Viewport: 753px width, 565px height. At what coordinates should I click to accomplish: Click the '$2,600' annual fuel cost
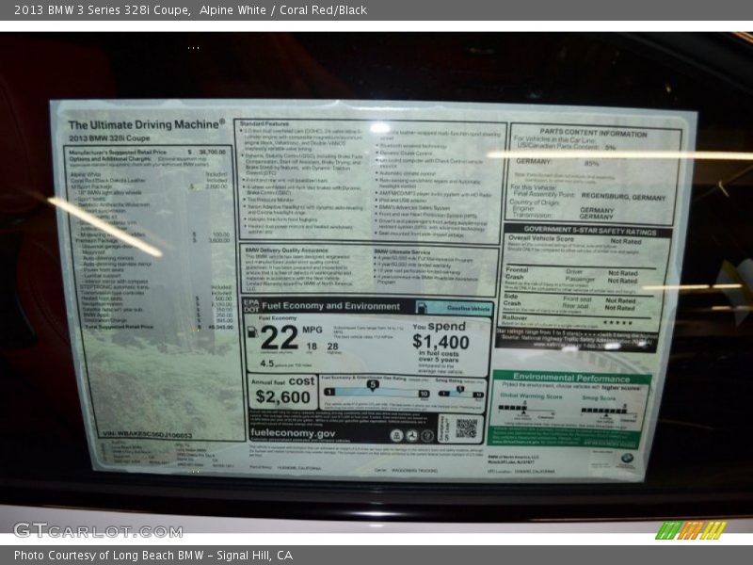[283, 396]
